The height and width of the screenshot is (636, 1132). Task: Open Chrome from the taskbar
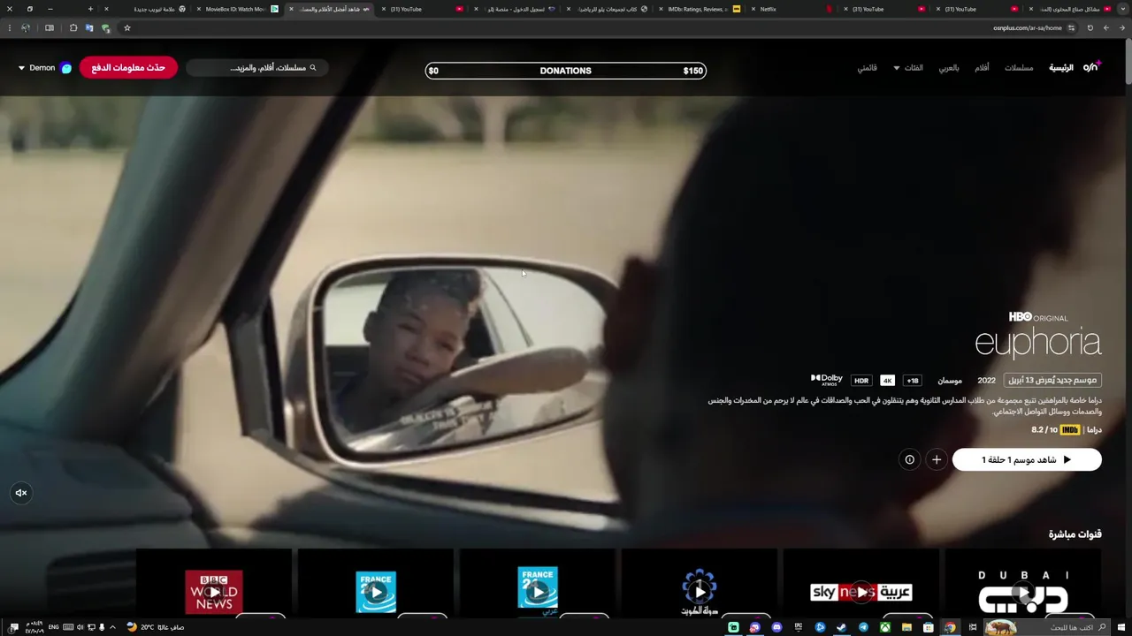click(x=951, y=627)
